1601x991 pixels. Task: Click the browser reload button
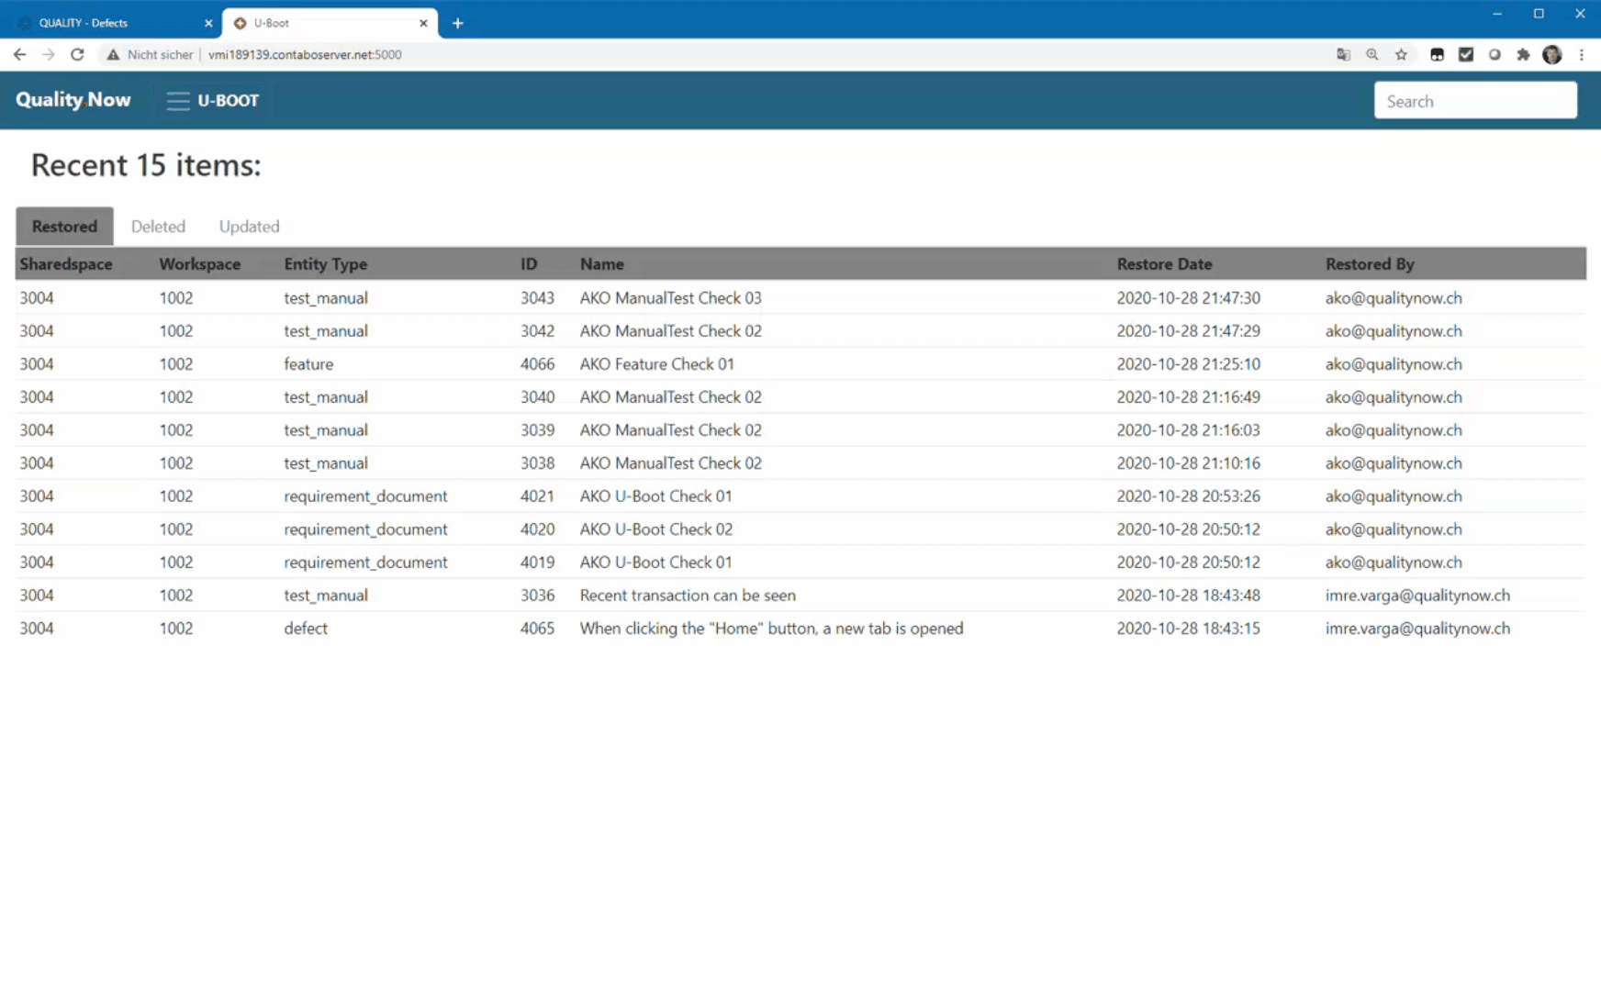click(x=77, y=54)
